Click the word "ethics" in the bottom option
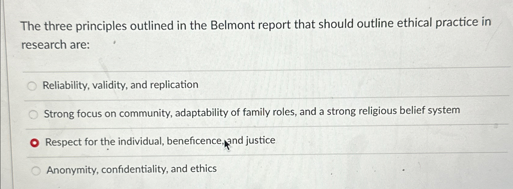513x189 pixels. coord(204,169)
